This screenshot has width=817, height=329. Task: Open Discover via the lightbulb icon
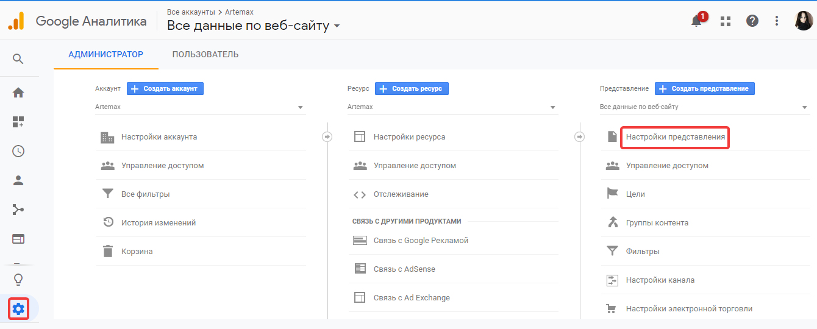pyautogui.click(x=18, y=280)
